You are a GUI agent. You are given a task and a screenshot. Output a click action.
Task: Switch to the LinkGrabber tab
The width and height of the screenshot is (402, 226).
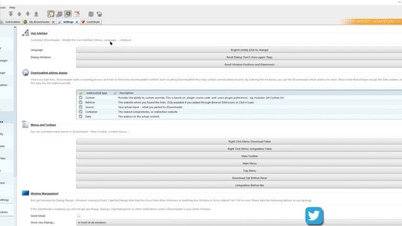coord(11,22)
